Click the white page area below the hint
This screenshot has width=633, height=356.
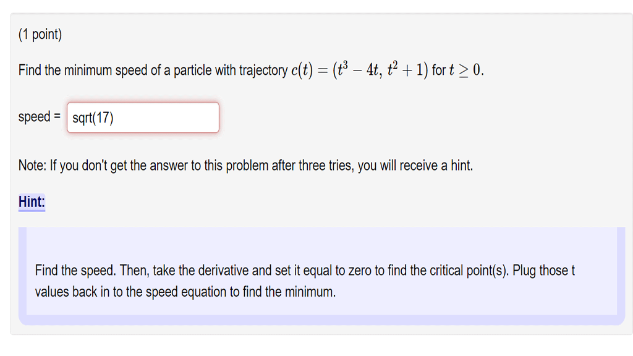tap(316, 340)
